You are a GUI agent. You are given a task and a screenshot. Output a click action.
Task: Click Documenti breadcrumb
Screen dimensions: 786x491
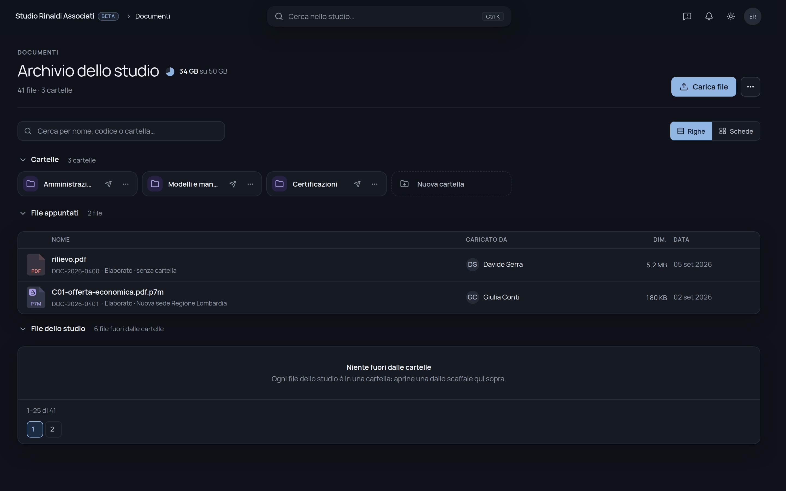pos(153,16)
